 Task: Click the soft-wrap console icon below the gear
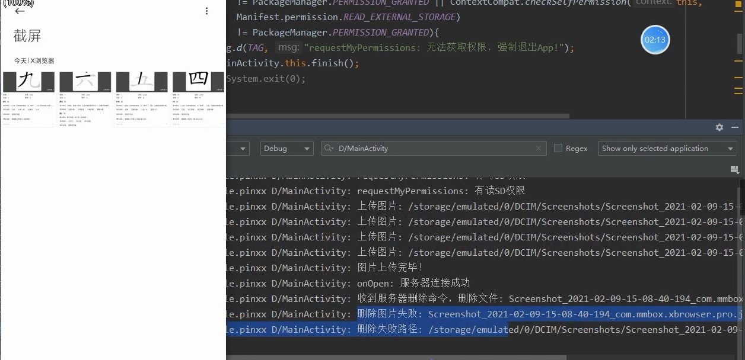tap(734, 169)
